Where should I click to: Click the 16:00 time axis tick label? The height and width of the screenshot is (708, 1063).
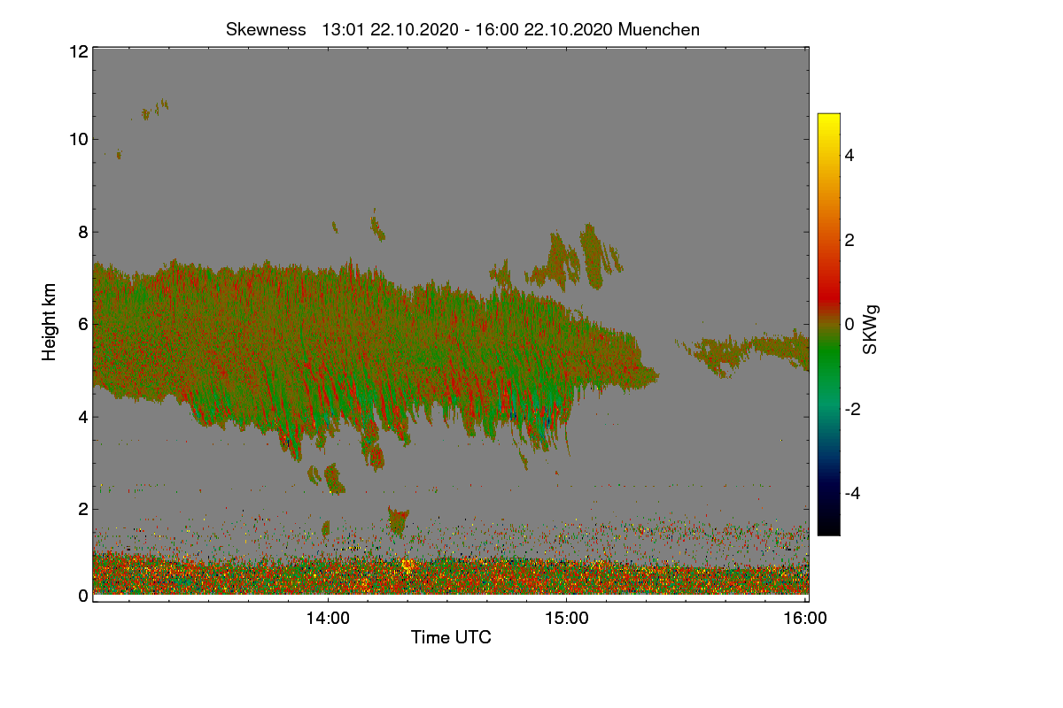tap(805, 619)
